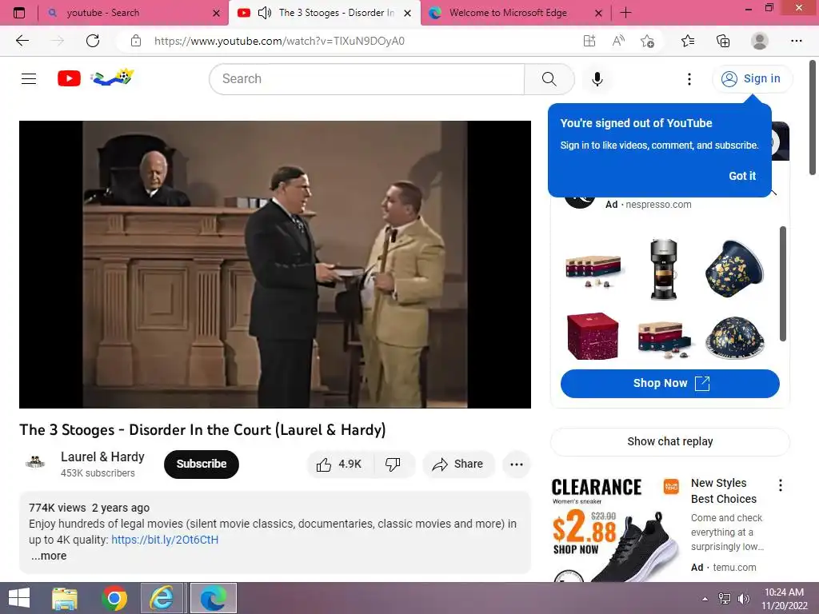Viewport: 819px width, 614px height.
Task: Launch Internet Explorer from taskbar
Action: pyautogui.click(x=162, y=598)
